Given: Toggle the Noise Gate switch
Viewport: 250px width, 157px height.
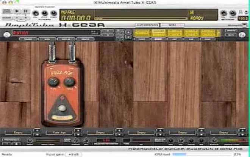Looking at the screenshot, I should click(x=67, y=140).
